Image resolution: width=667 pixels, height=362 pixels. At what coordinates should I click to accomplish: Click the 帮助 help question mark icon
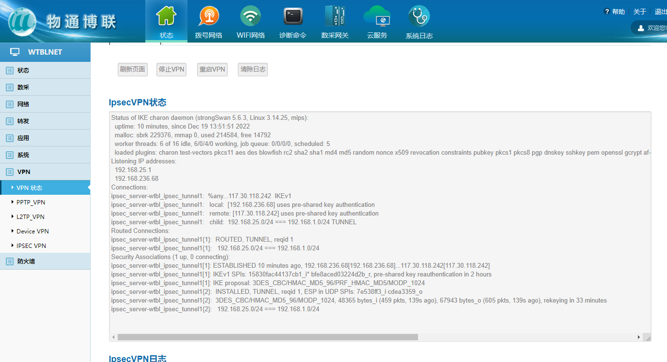(x=606, y=12)
